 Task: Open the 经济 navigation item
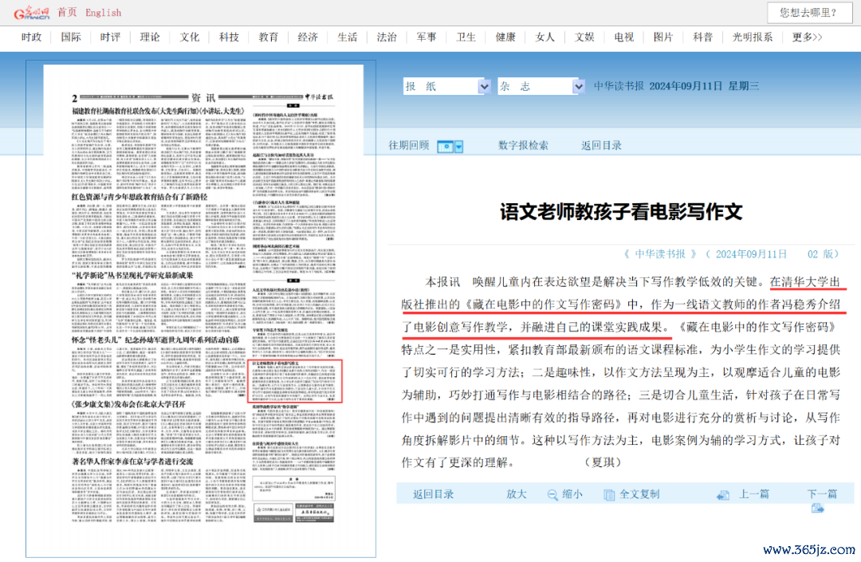tap(308, 37)
